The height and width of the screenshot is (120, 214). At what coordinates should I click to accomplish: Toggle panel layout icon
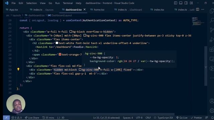coord(181,3)
